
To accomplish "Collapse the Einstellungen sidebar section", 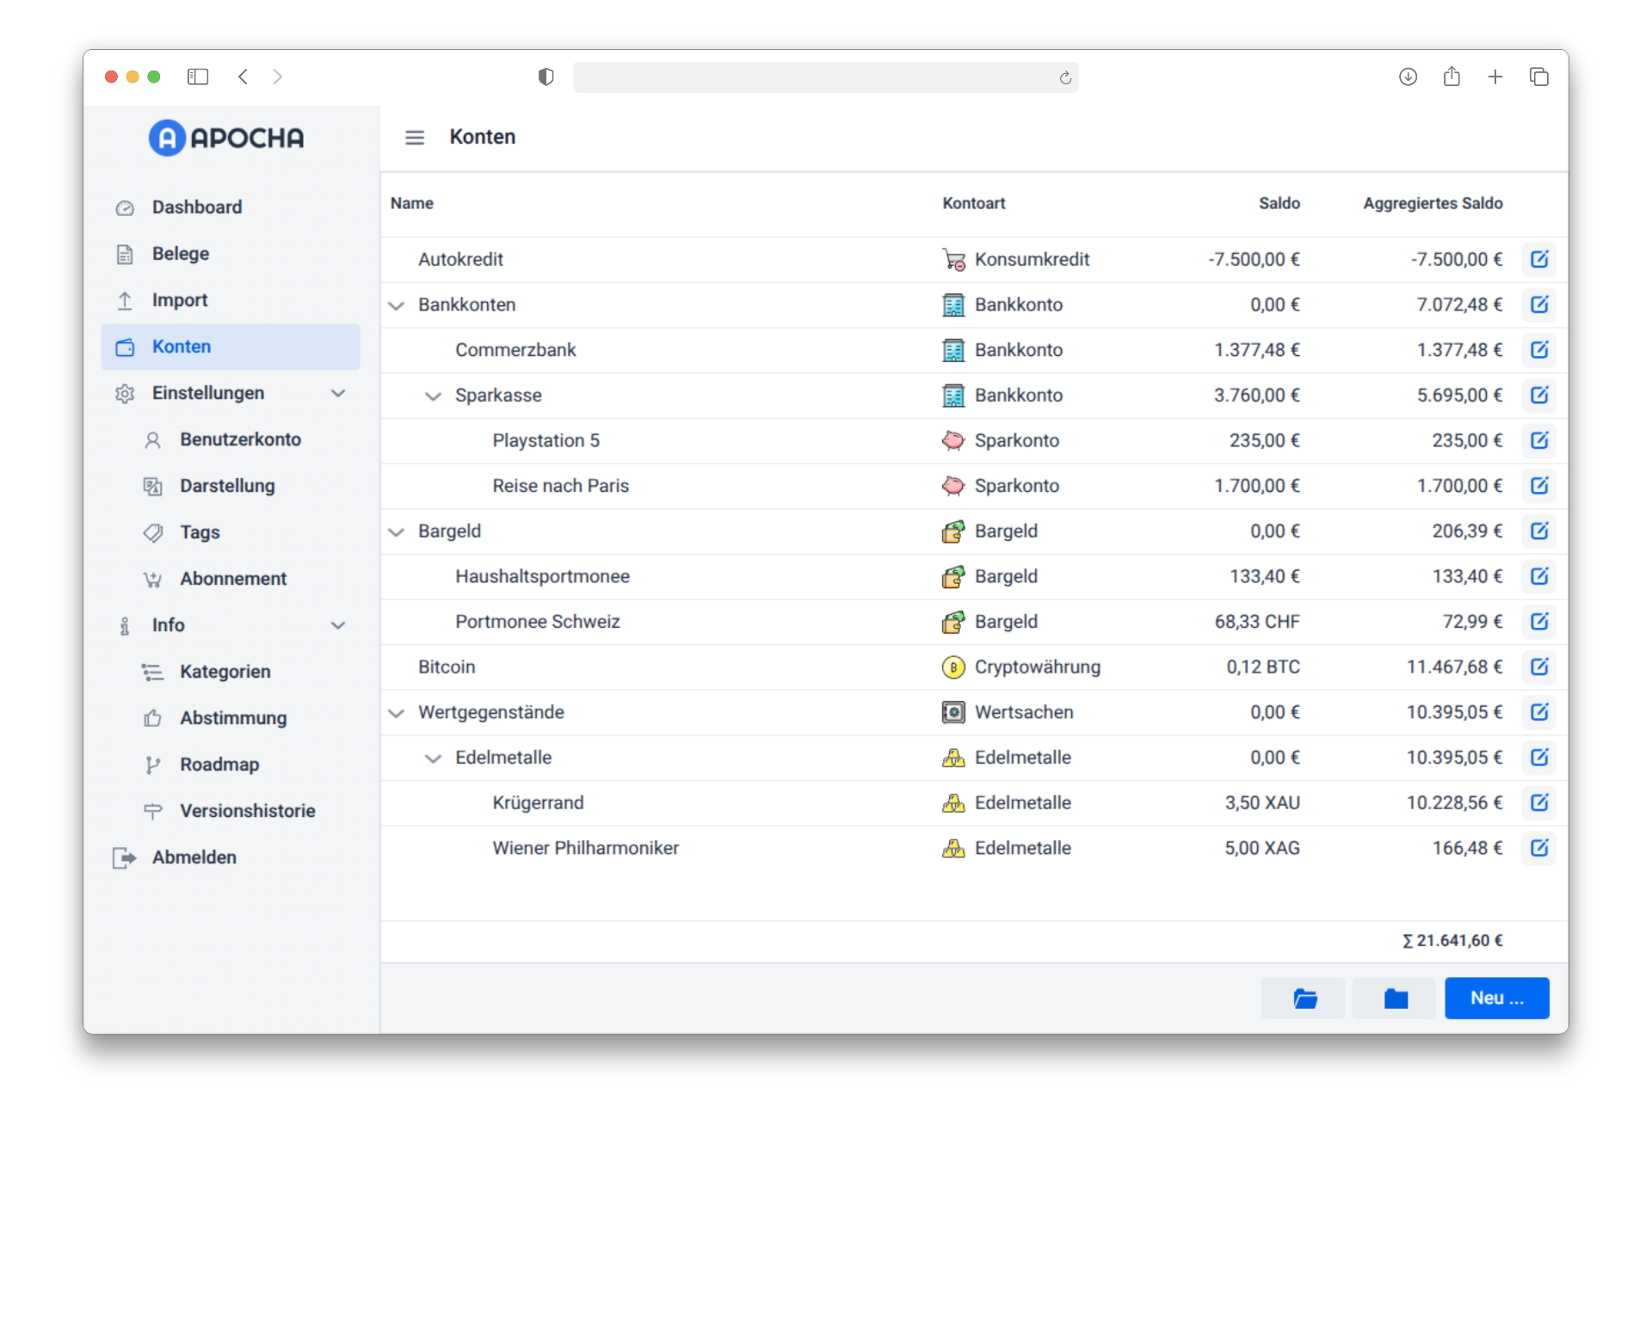I will tap(338, 393).
